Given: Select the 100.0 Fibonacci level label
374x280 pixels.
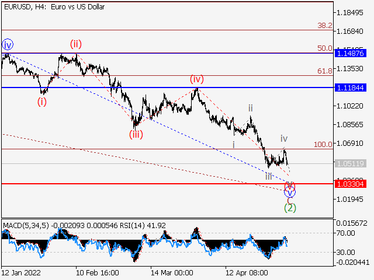Looking at the screenshot, I should tap(323, 144).
